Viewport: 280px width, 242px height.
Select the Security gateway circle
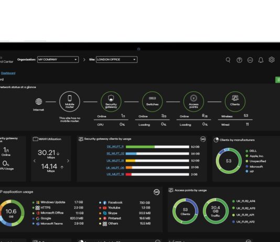111,102
